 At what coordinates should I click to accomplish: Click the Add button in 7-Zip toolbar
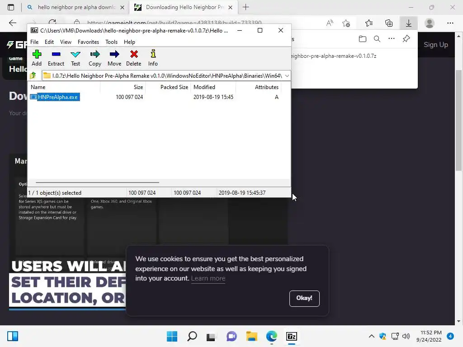tap(37, 58)
